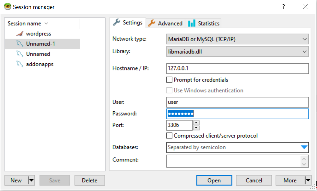The width and height of the screenshot is (317, 191).
Task: Click the HeidiSQL icon in the title bar
Action: point(7,7)
